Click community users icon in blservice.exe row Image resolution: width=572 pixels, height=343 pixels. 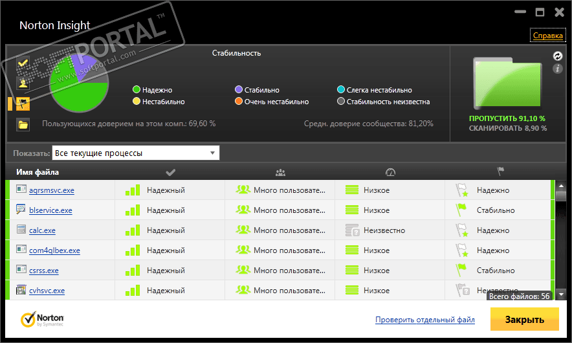click(x=243, y=210)
